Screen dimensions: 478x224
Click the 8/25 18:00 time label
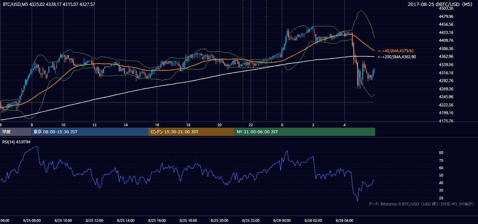(x=188, y=221)
